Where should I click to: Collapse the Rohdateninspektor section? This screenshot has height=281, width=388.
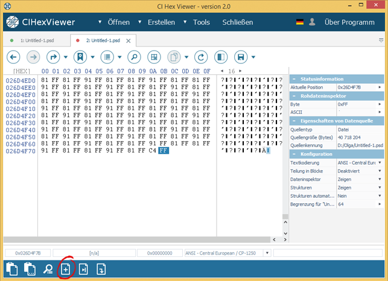click(x=294, y=96)
